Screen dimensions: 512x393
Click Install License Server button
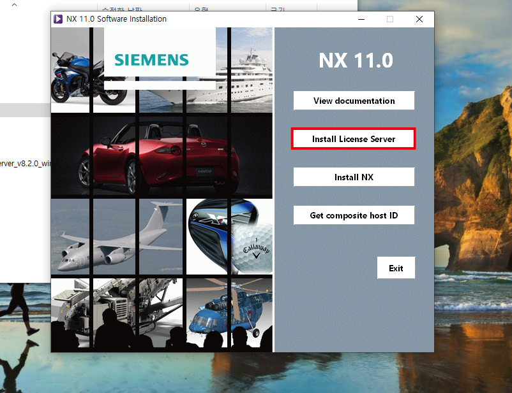pyautogui.click(x=354, y=139)
